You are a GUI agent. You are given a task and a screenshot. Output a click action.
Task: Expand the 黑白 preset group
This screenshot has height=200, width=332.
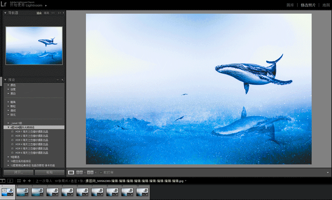click(x=8, y=94)
